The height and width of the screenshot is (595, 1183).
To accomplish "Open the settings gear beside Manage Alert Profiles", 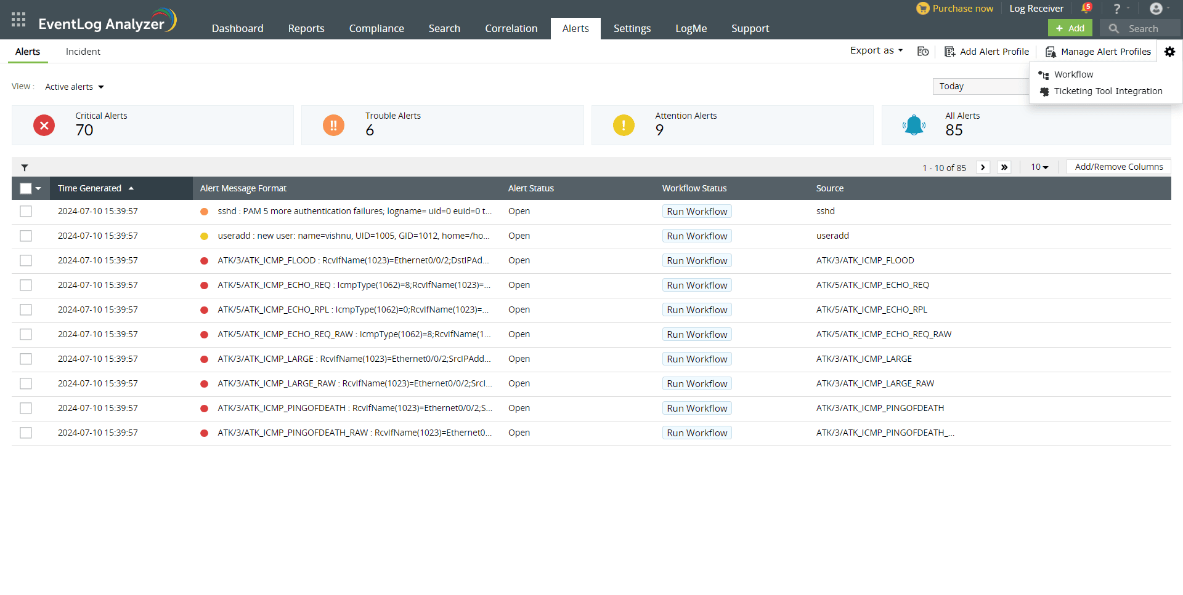I will pyautogui.click(x=1169, y=52).
